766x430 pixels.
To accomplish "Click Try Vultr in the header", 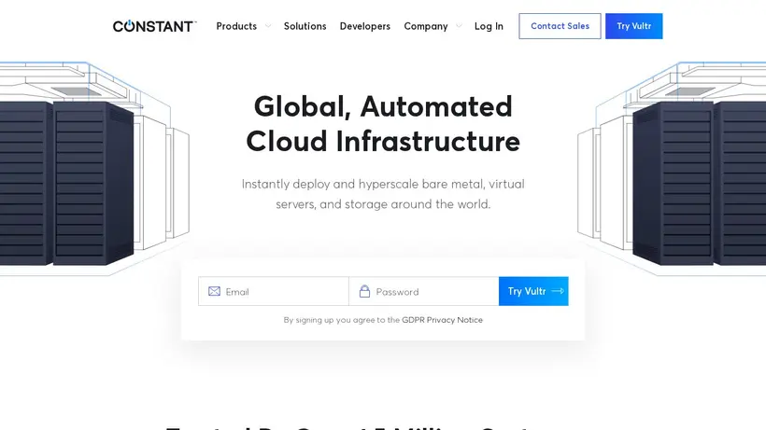I will click(x=633, y=26).
